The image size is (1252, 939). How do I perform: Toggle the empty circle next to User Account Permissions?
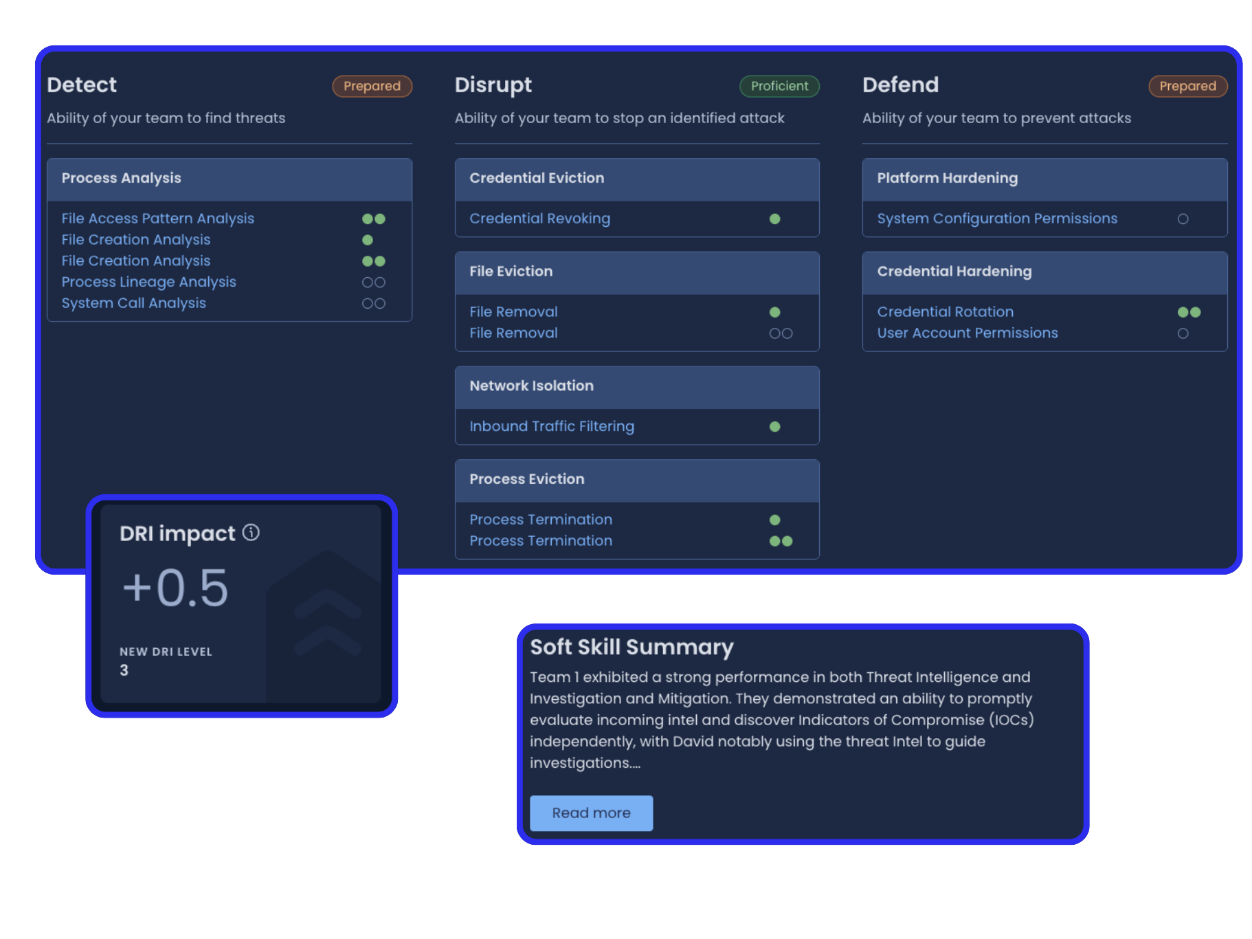pyautogui.click(x=1183, y=333)
